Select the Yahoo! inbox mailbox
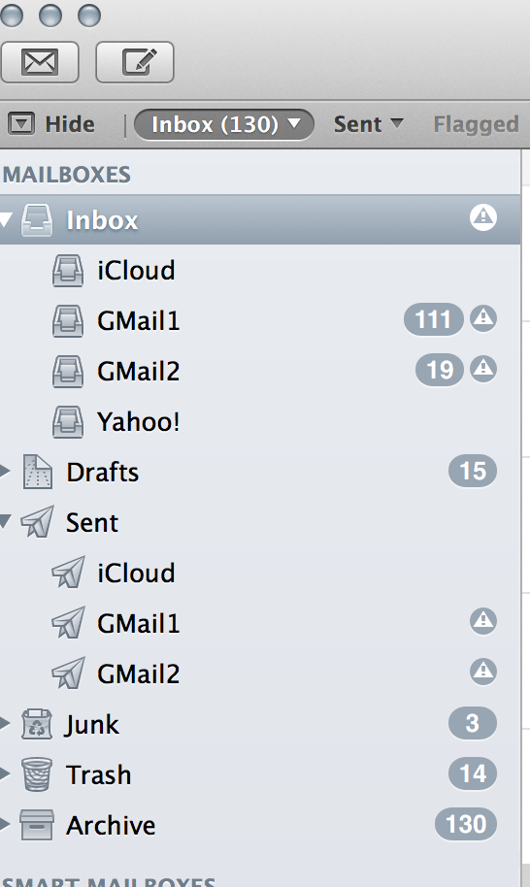530x887 pixels. [x=260, y=422]
